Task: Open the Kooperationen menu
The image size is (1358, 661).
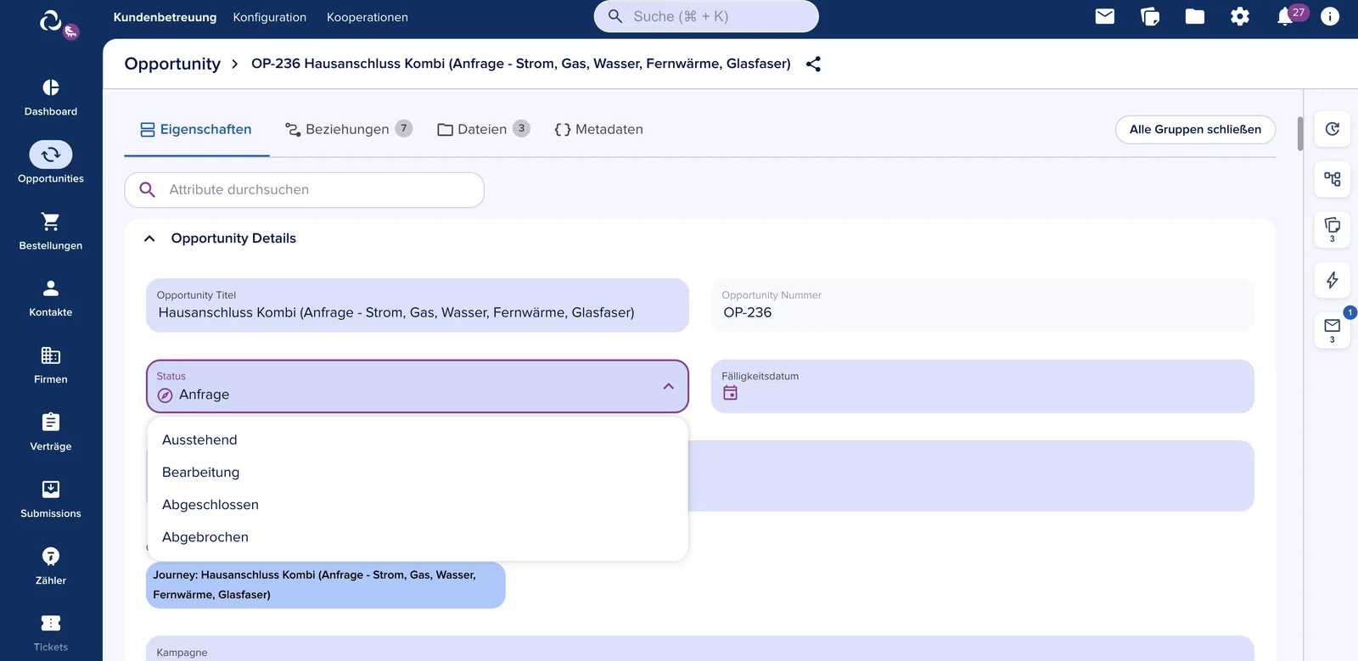Action: coord(368,17)
